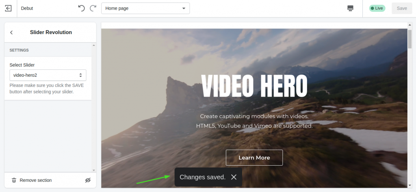Remove section from the page
This screenshot has height=192, width=416.
coord(32,180)
